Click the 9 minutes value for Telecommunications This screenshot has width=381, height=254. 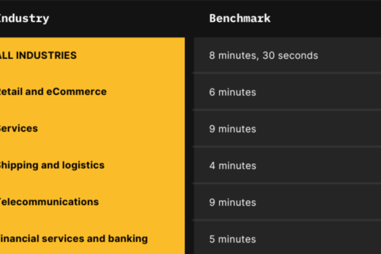[232, 203]
